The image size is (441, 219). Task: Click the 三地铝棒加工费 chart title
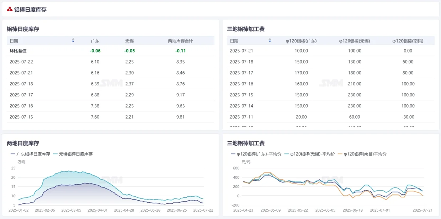click(246, 143)
